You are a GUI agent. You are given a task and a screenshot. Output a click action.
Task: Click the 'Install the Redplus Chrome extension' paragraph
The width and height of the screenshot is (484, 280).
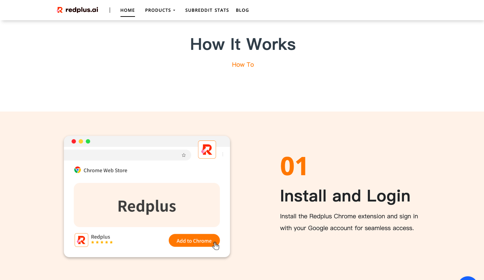(x=349, y=222)
